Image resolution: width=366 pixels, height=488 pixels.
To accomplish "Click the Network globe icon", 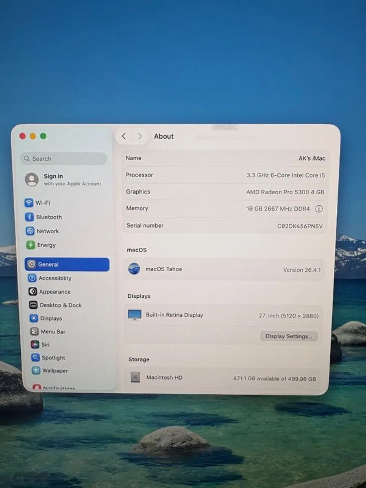I will (30, 231).
